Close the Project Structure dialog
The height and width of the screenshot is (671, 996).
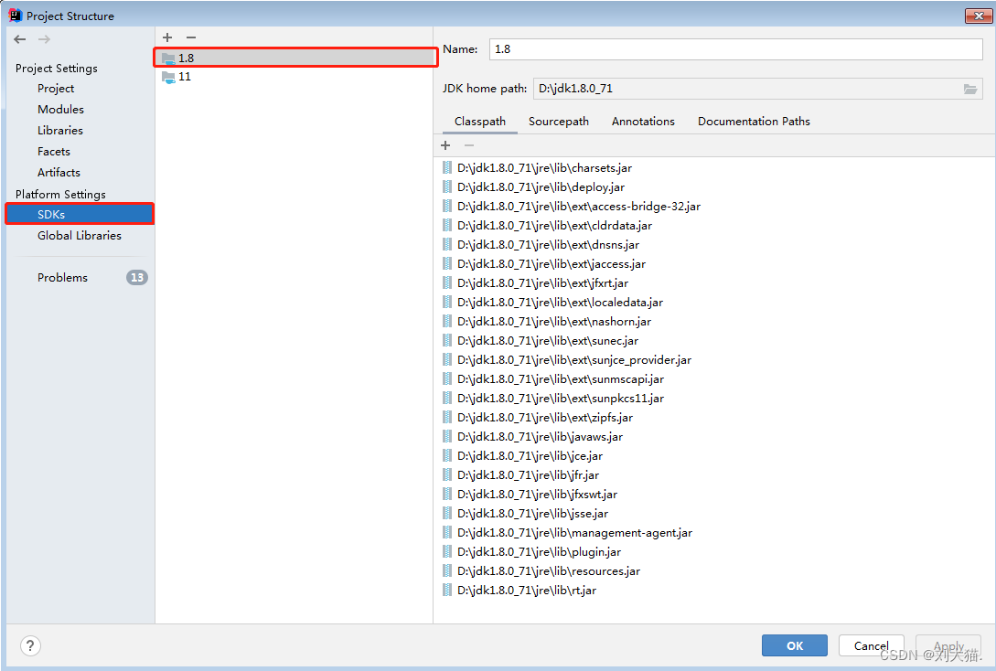[x=979, y=16]
